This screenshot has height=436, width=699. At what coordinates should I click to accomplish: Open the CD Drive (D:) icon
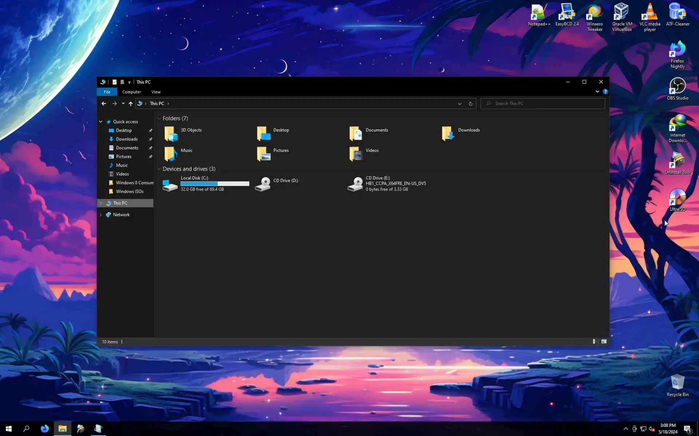point(263,184)
